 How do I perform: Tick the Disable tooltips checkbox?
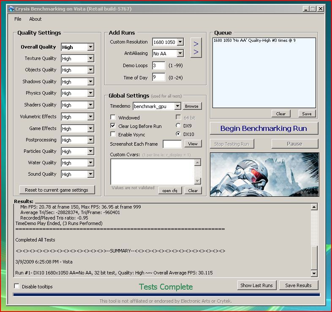pos(16,286)
